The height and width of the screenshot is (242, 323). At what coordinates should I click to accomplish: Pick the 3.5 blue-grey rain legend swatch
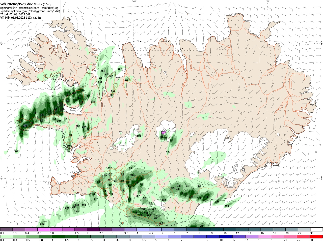(x=123, y=236)
